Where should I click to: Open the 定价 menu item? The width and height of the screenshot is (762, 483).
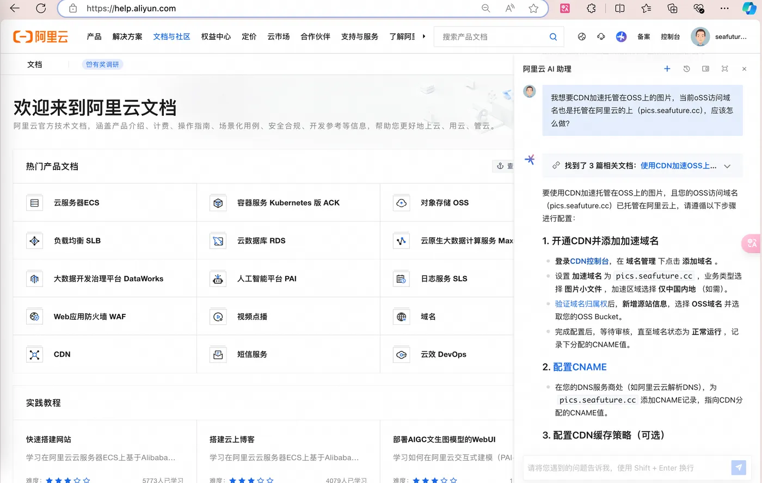(249, 36)
